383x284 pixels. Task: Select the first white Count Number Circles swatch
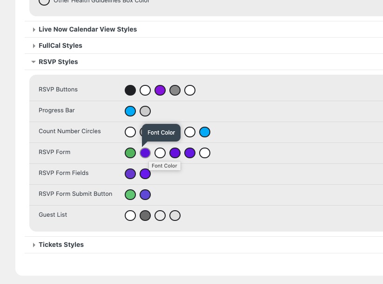(x=130, y=132)
